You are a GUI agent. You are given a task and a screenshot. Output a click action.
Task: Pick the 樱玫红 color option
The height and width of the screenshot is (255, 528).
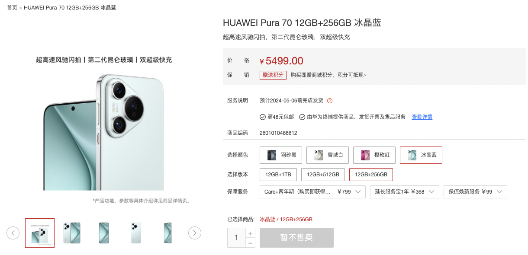click(x=374, y=155)
